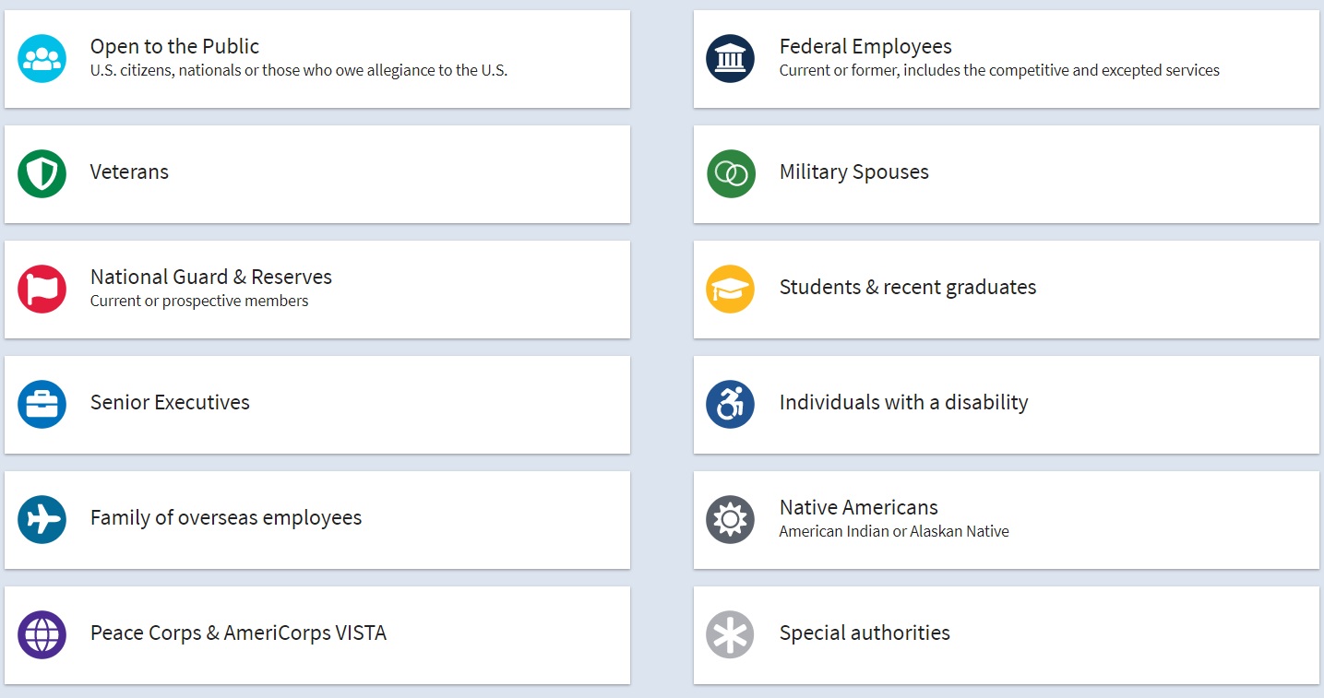Screen dimensions: 1324x698
Task: Click the gray Special authorities asterisk icon
Action: 730,634
